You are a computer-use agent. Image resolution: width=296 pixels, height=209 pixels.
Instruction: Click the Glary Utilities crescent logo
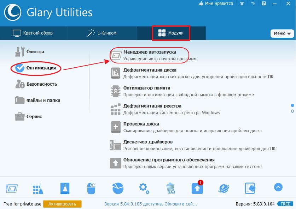(x=13, y=12)
